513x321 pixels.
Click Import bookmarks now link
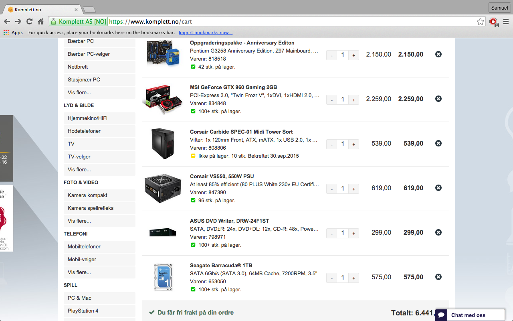[206, 33]
